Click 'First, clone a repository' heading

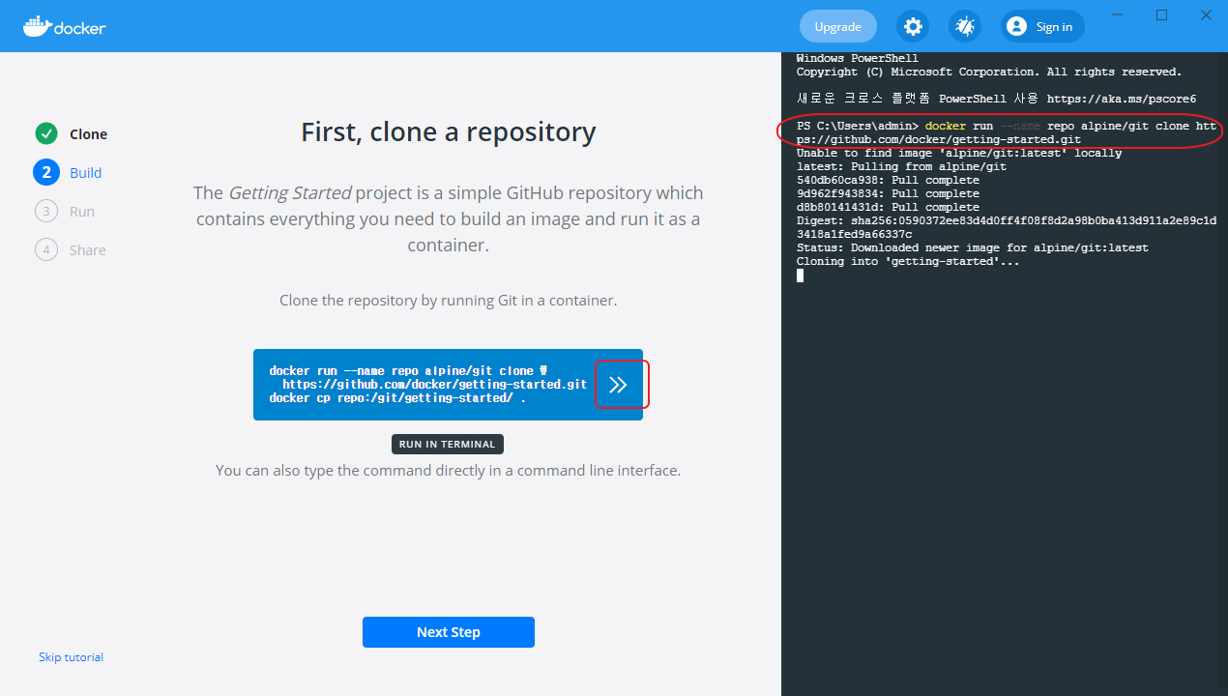(449, 131)
